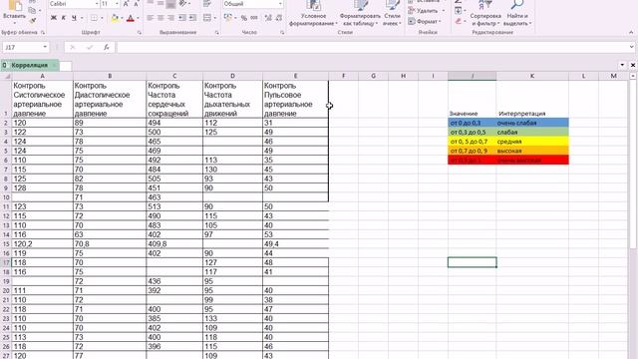638x359 pixels.
Task: Decrease font size with smaller A icon
Action: click(x=137, y=4)
